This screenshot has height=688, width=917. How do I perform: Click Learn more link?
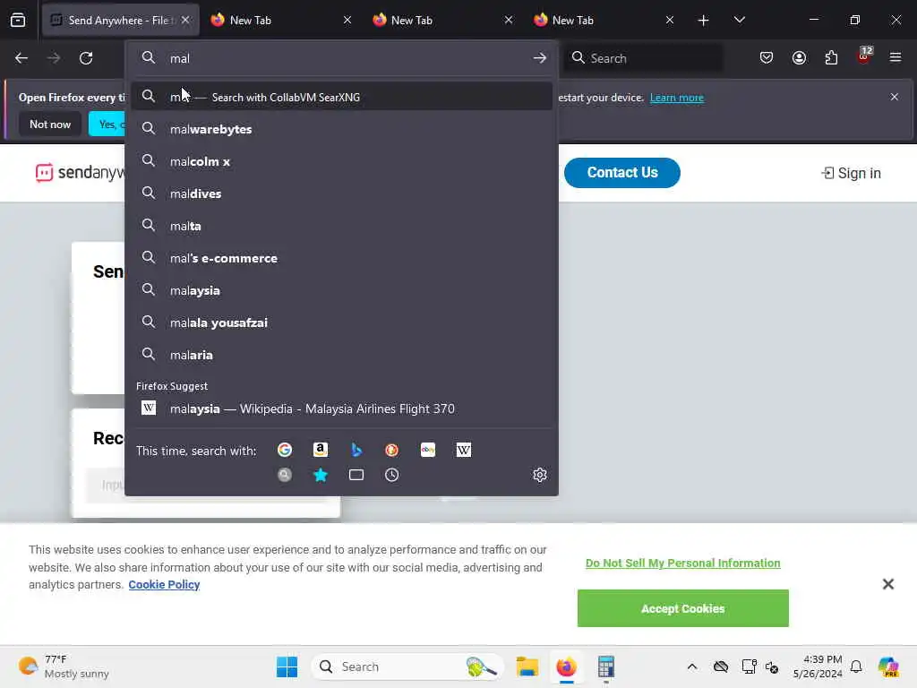point(677,98)
